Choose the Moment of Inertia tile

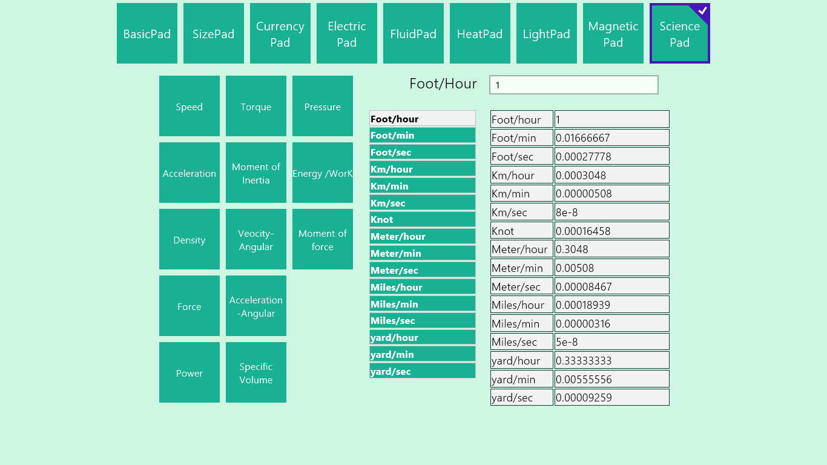(x=256, y=173)
